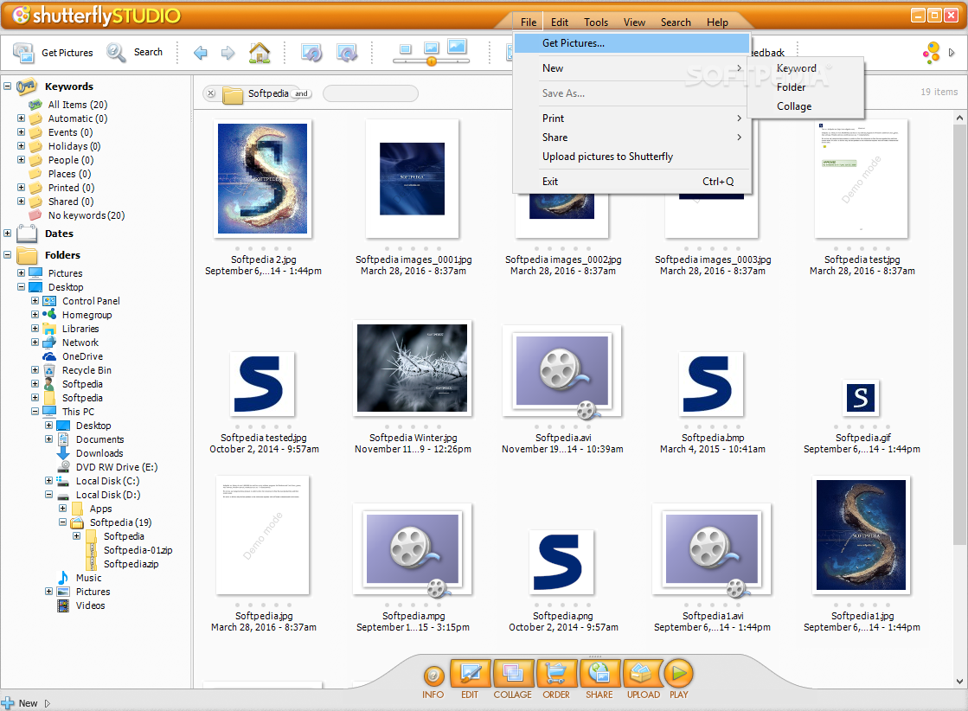Go forward with the right arrow icon
Screen dimensions: 968x711
pos(228,53)
